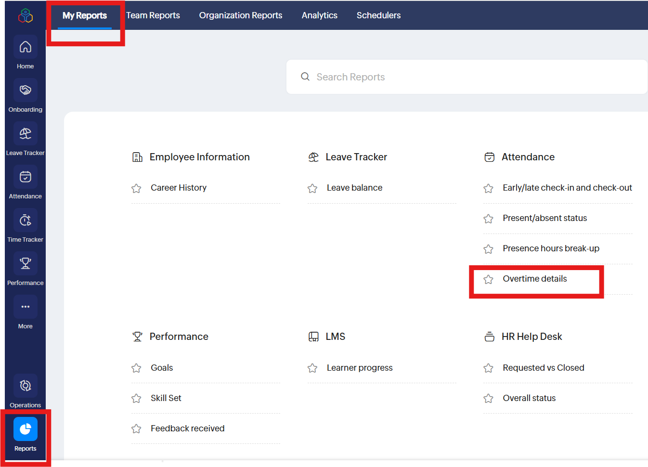Expand the More menu in sidebar
The height and width of the screenshot is (467, 648).
coord(25,307)
